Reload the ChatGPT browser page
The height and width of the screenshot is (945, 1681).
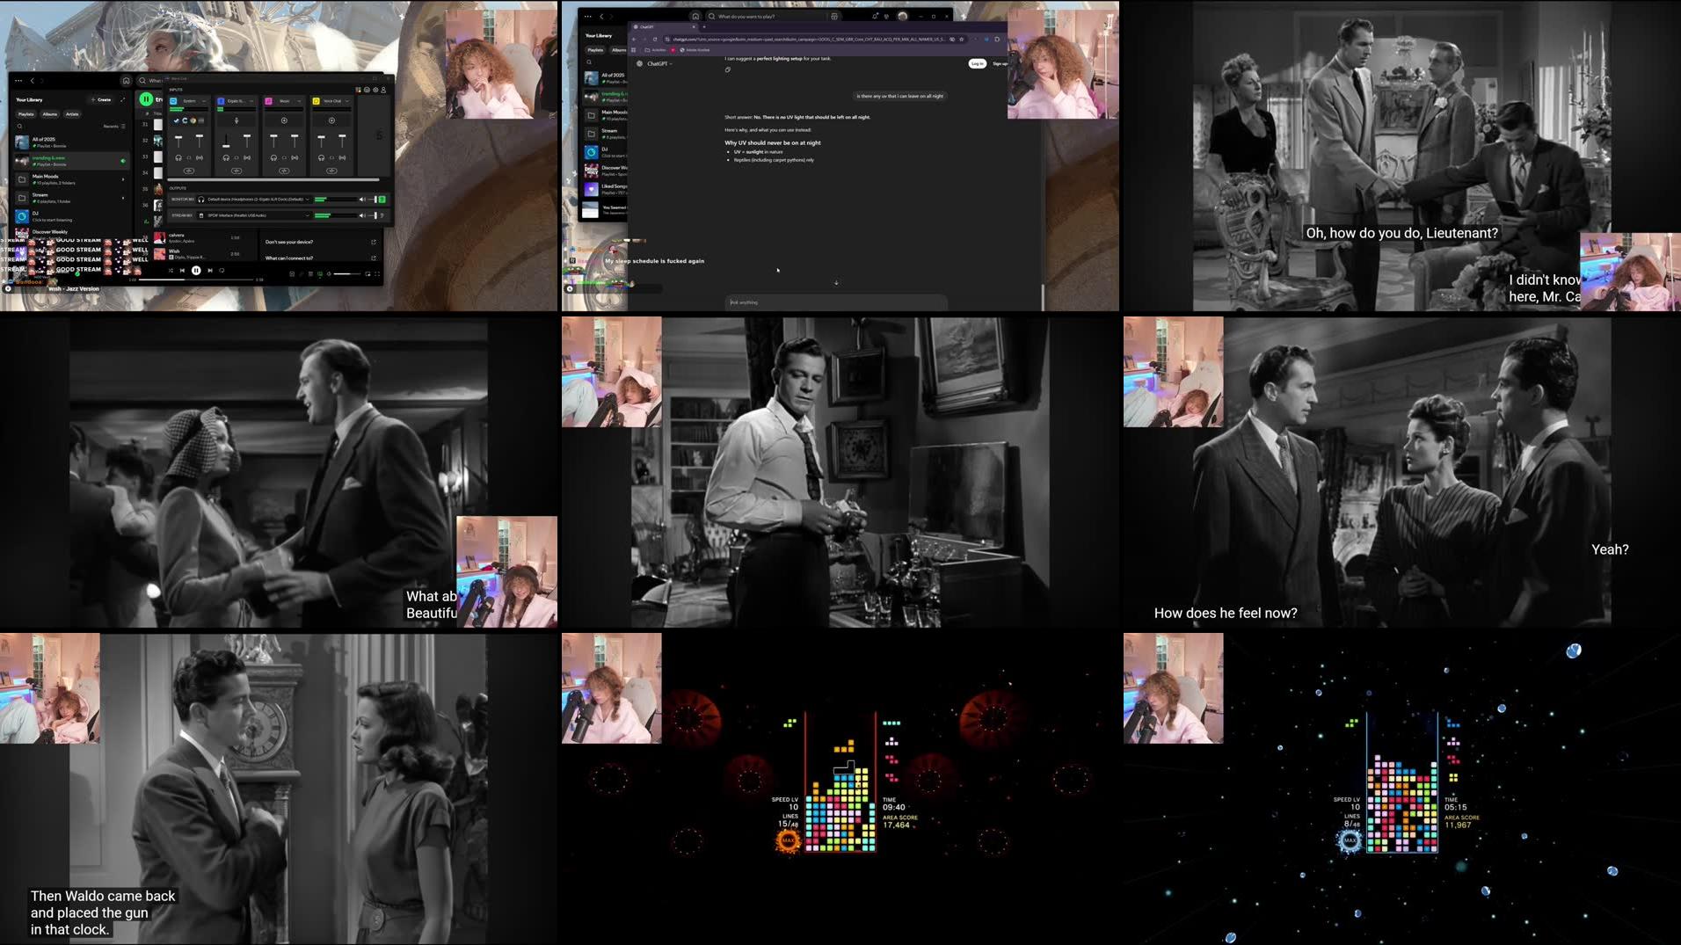[655, 40]
